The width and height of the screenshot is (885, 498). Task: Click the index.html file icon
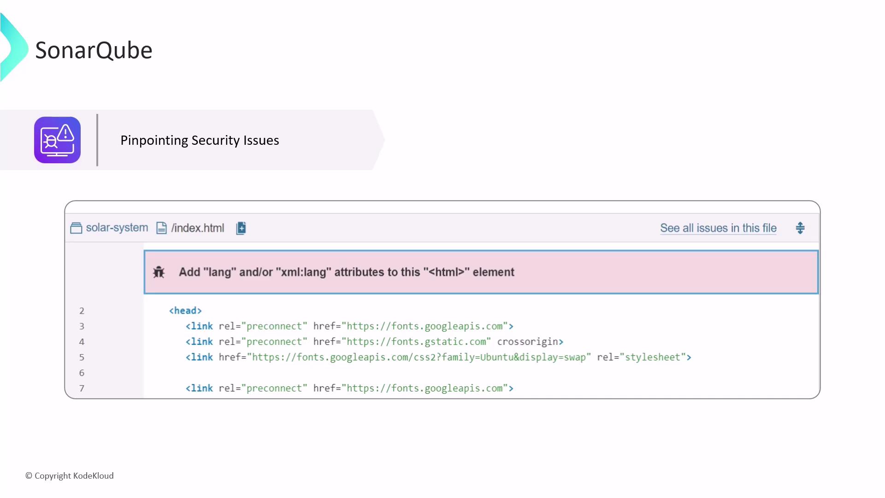pos(161,228)
